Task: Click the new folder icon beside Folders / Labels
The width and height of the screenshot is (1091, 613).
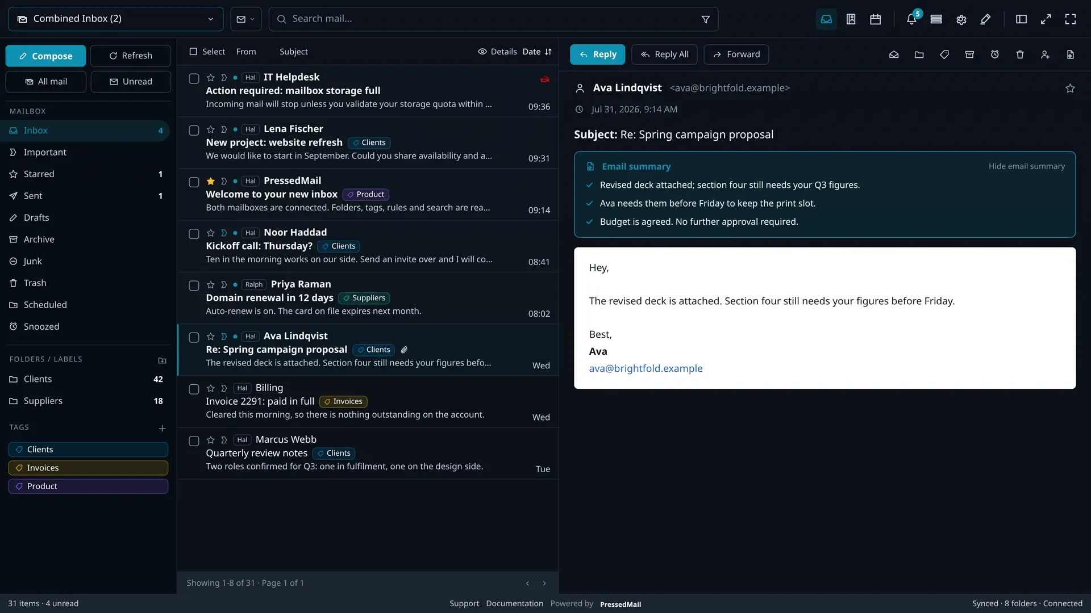Action: (x=162, y=360)
